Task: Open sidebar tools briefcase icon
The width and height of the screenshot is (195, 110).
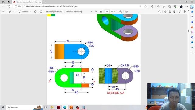Action: pyautogui.click(x=192, y=27)
